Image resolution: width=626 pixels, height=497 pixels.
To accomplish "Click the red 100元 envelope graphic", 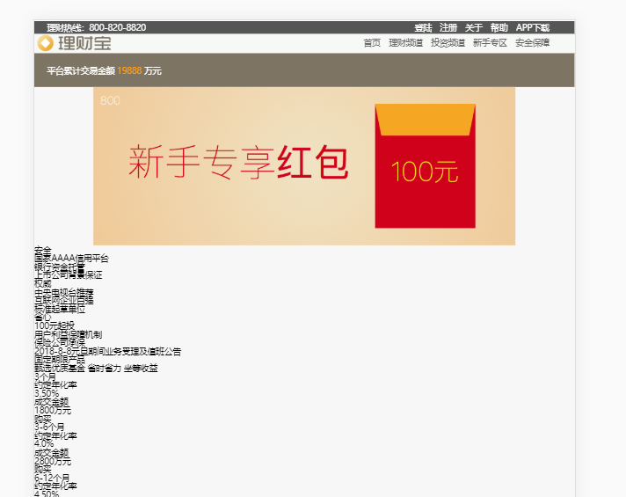I will point(426,165).
